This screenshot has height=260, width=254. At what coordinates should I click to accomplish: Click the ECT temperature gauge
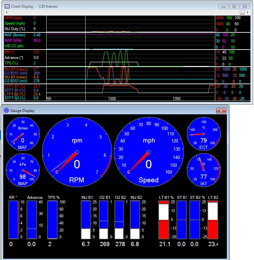pyautogui.click(x=204, y=133)
